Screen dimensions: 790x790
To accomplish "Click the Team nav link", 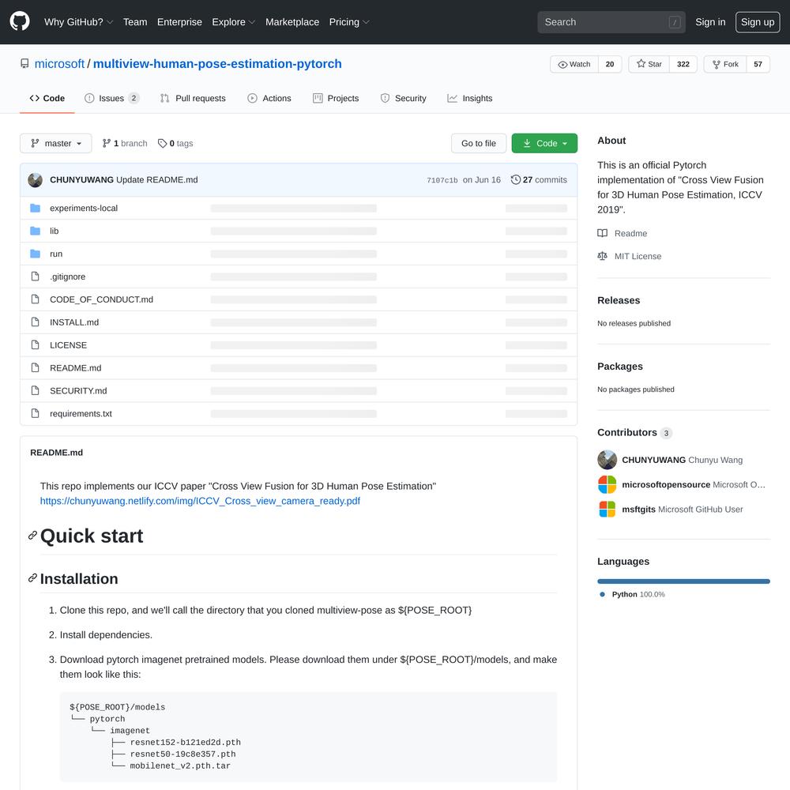I will coord(135,22).
